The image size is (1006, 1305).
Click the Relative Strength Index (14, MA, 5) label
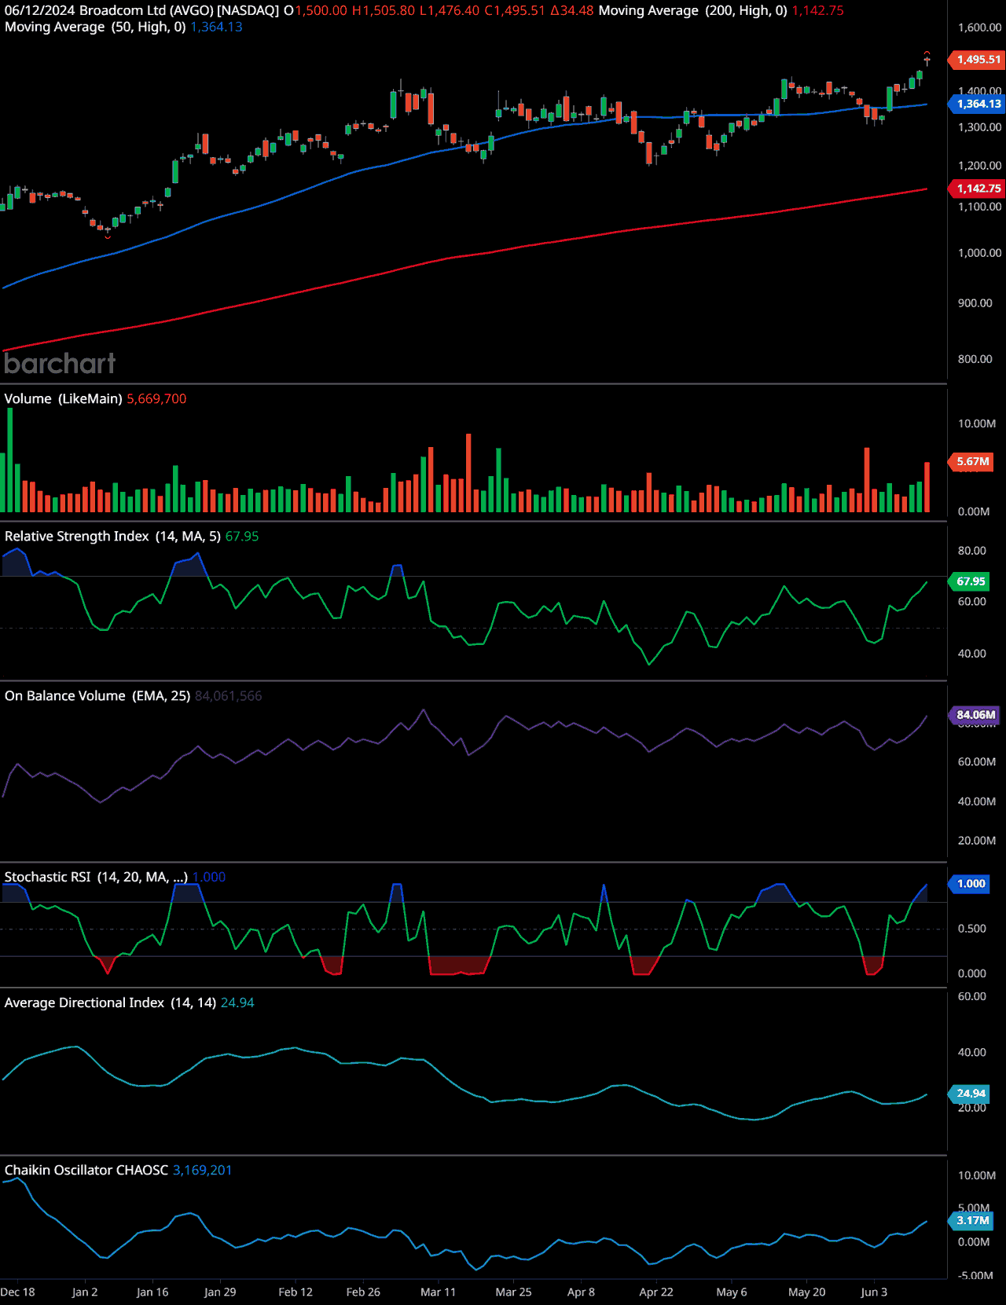pos(112,537)
